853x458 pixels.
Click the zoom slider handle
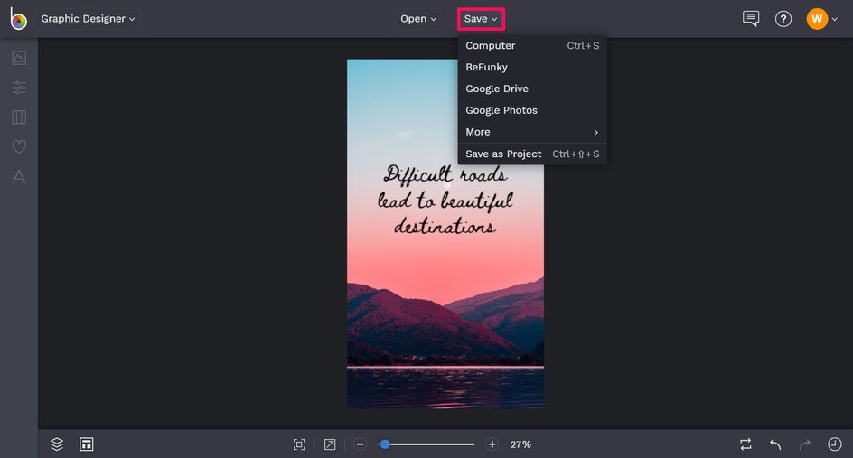[x=385, y=444]
